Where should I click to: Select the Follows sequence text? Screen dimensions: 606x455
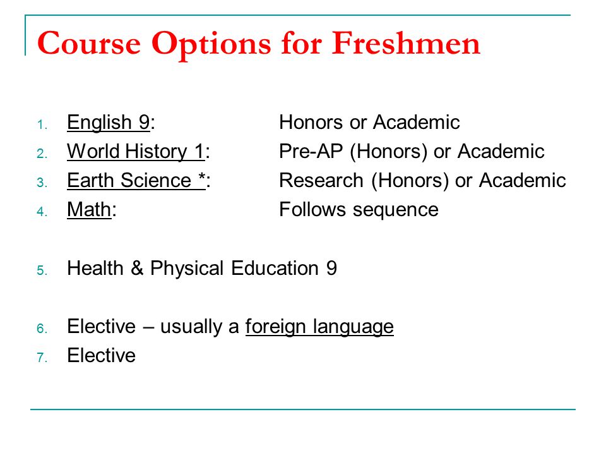[x=359, y=210]
